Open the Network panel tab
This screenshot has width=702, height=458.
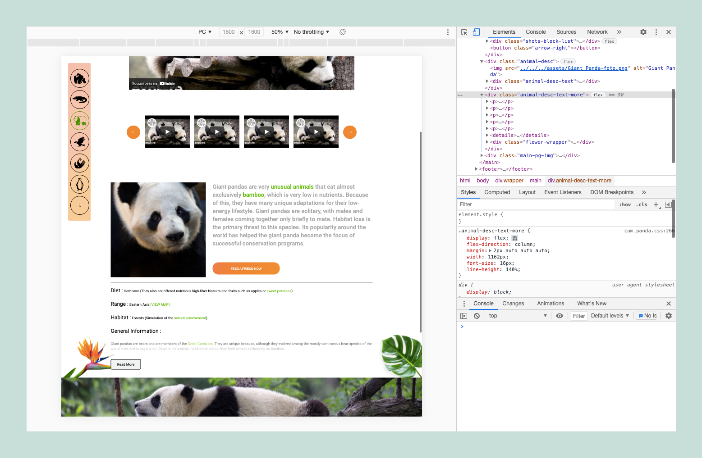coord(597,32)
